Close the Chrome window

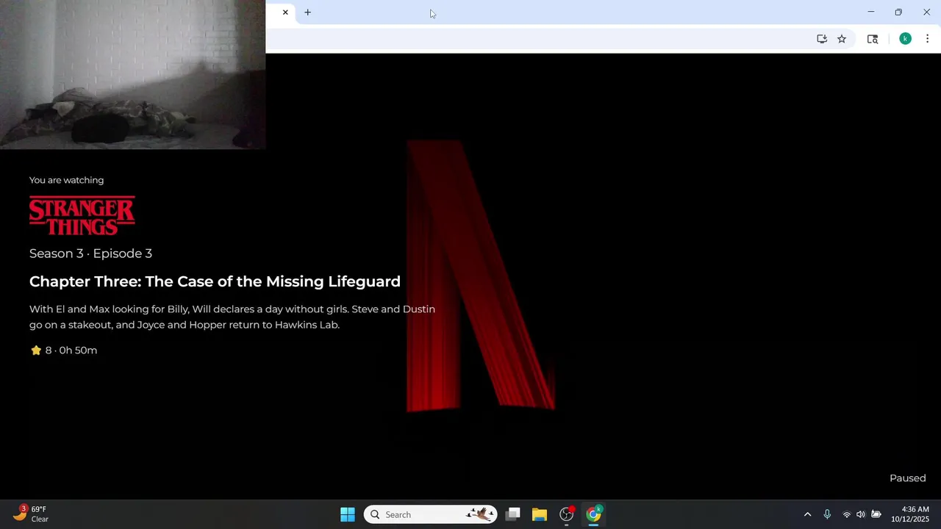tap(926, 12)
